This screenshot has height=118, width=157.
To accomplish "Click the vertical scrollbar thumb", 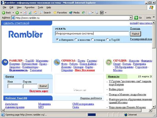I will coord(153,36).
